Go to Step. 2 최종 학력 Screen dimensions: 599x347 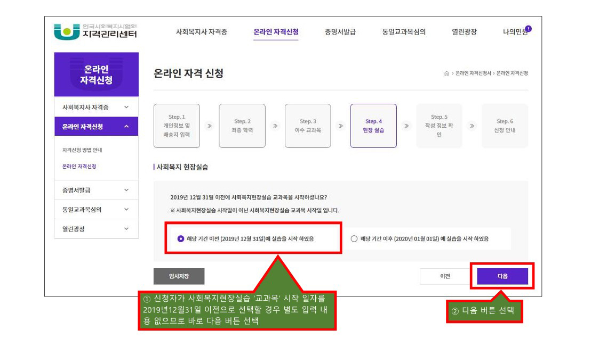242,126
